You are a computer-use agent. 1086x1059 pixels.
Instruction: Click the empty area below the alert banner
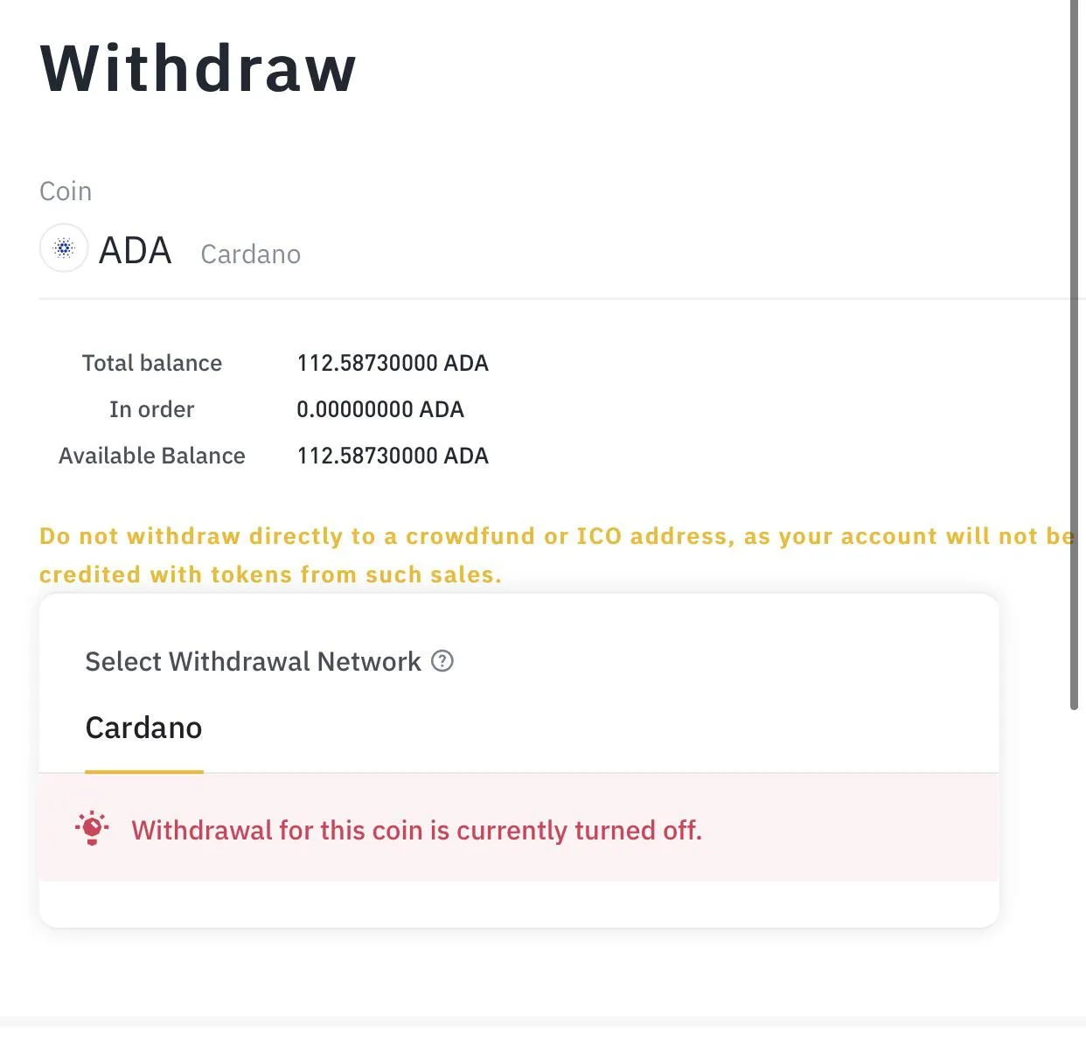519,903
